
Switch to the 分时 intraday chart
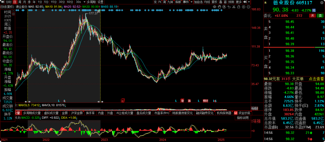click(8, 2)
